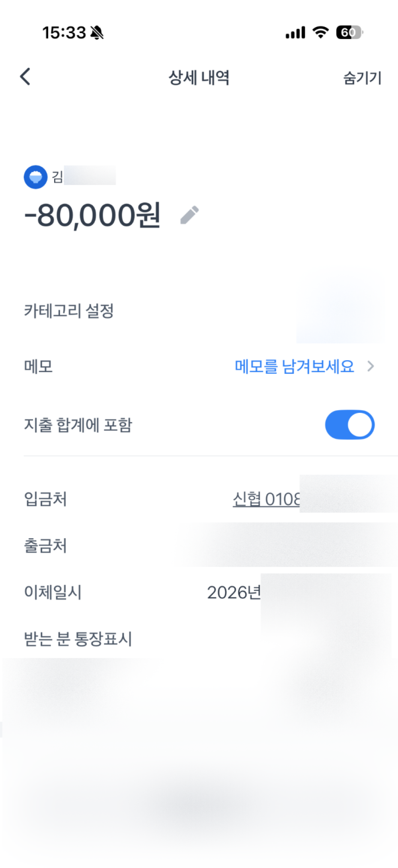Tap the battery indicator showing 60
This screenshot has width=398, height=868.
pos(349,32)
